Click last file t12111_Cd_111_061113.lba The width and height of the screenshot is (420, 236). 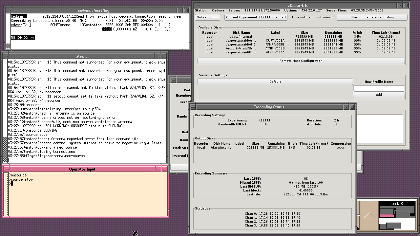click(x=305, y=194)
